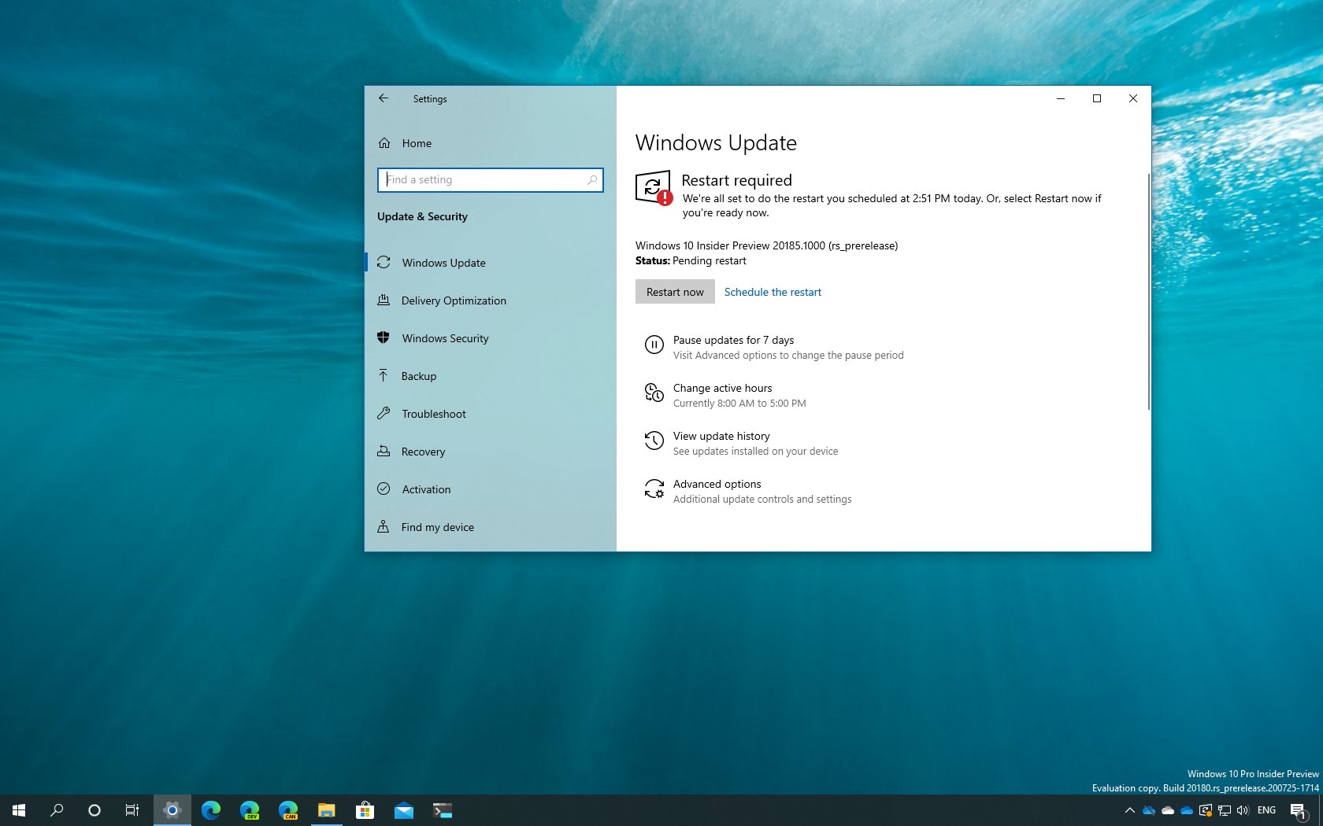This screenshot has height=826, width=1323.
Task: Open Change active hours
Action: pos(722,388)
